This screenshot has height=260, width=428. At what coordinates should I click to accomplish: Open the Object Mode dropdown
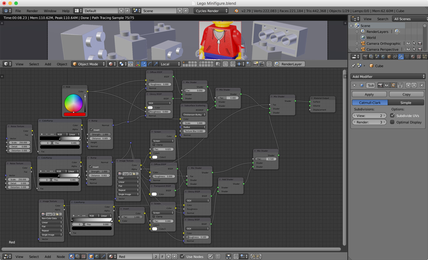89,64
